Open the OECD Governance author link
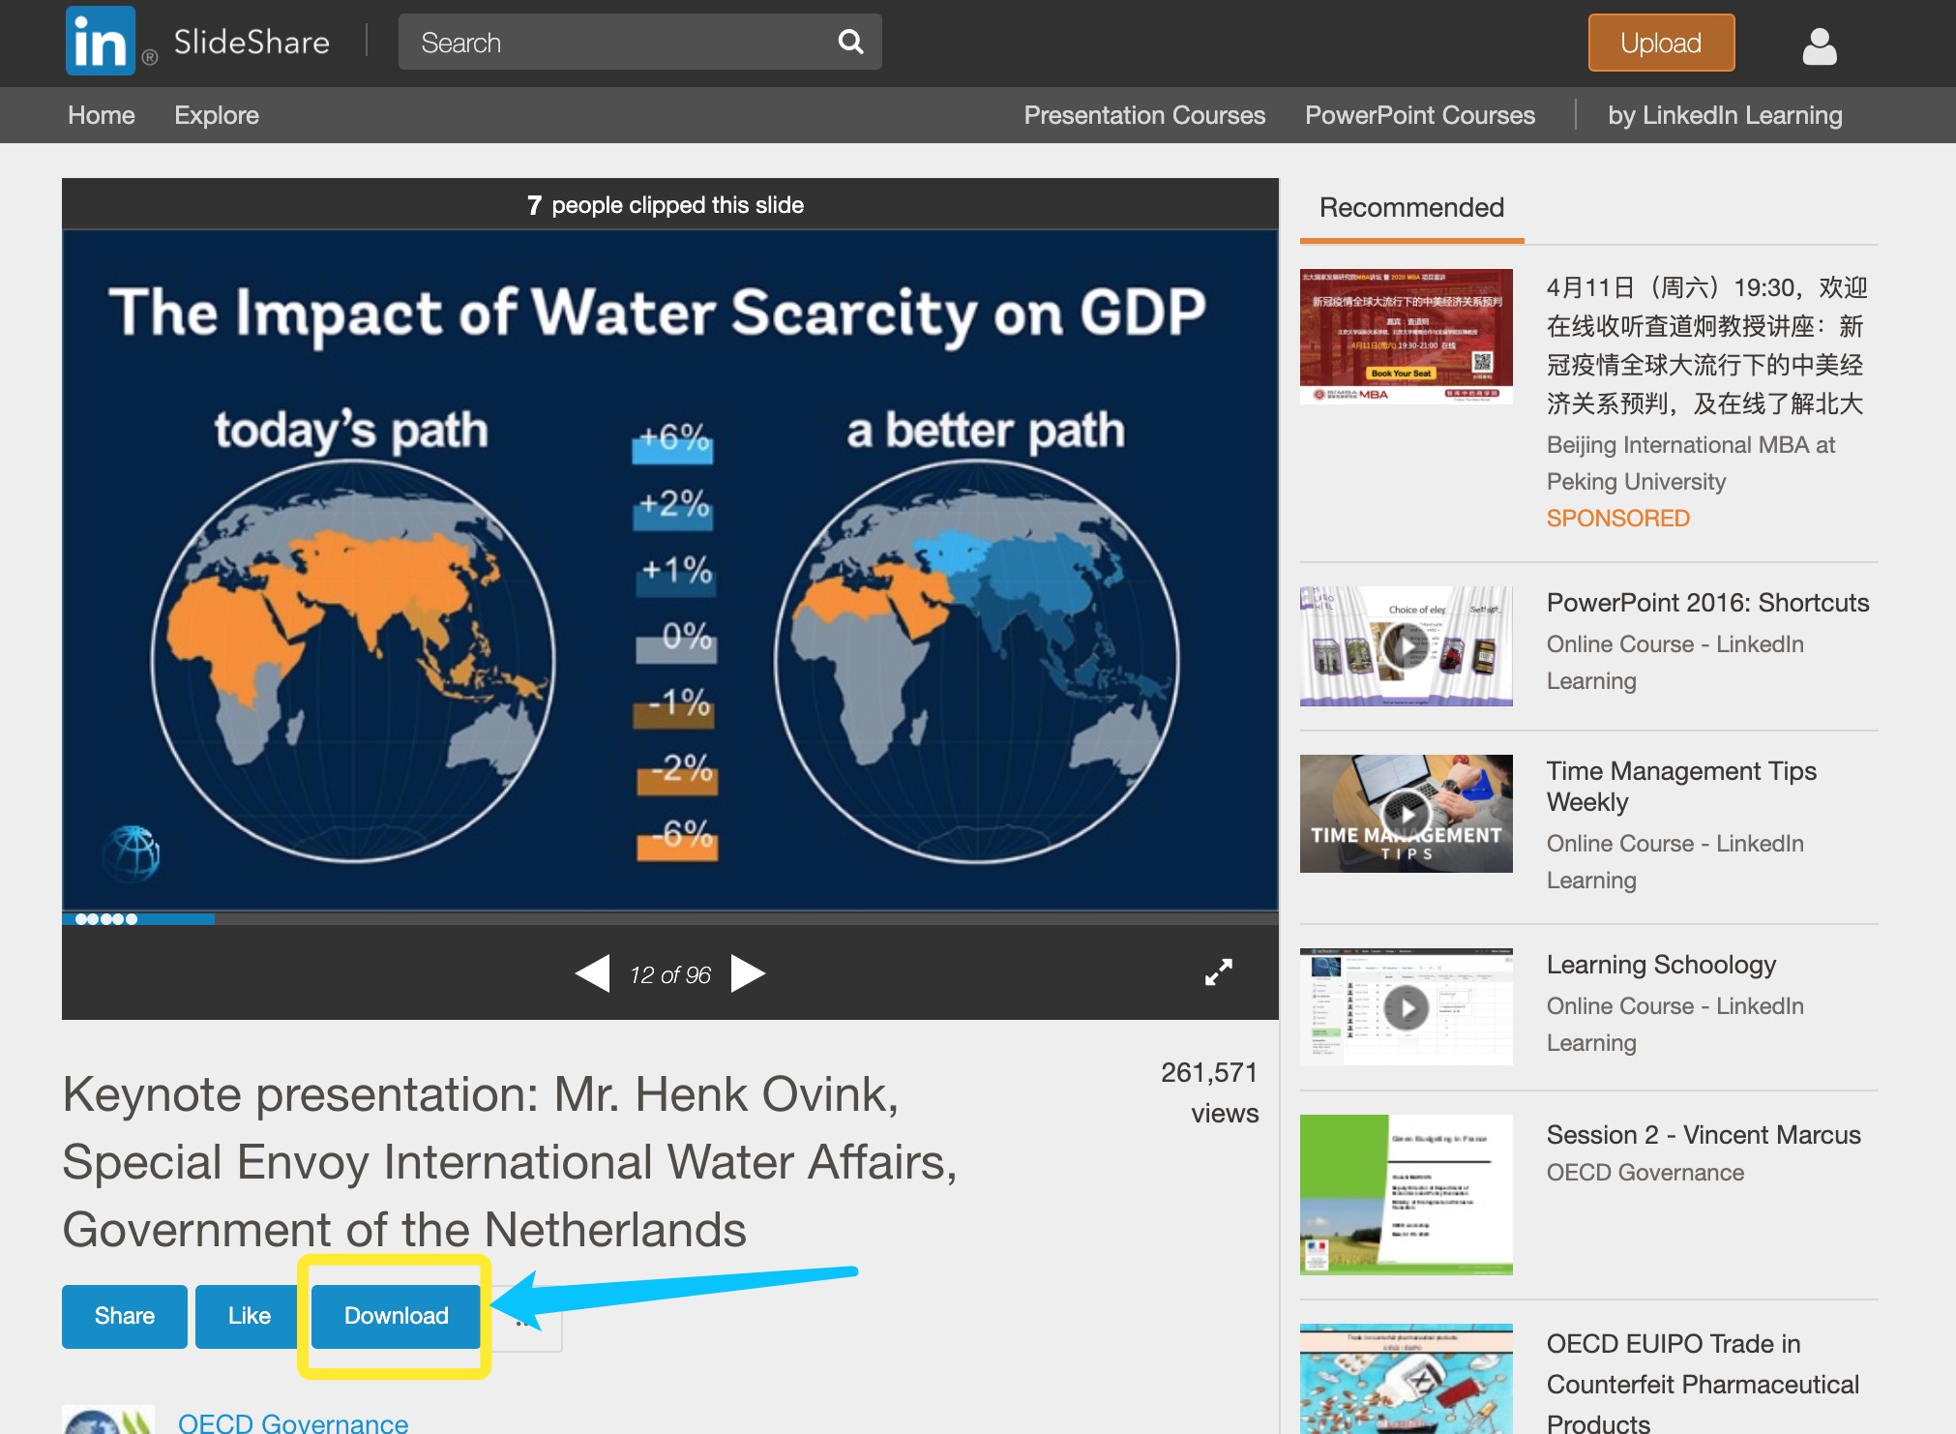This screenshot has height=1434, width=1956. [x=293, y=1422]
